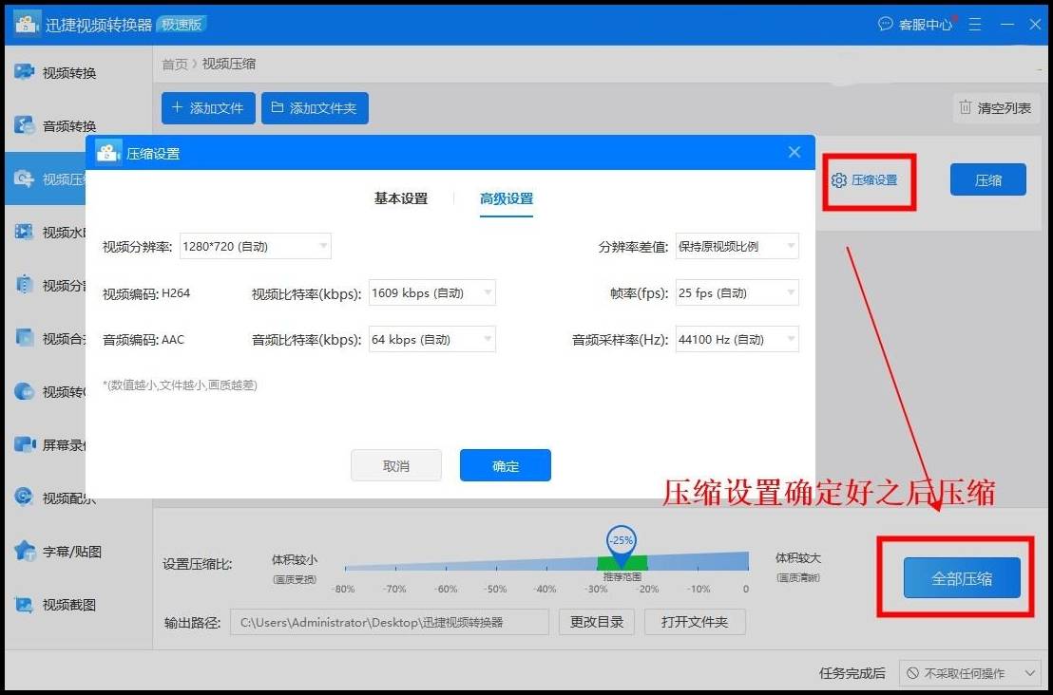Screen dimensions: 1053x695
Task: Open 视频转换 in the sidebar
Action: (x=56, y=72)
